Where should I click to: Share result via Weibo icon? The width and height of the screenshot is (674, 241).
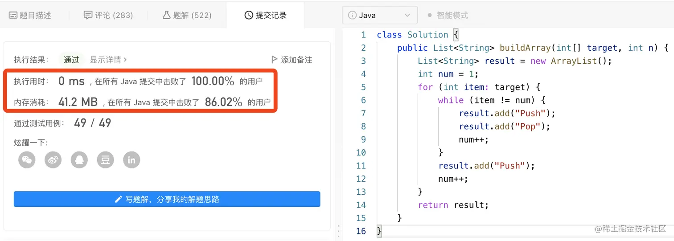53,160
